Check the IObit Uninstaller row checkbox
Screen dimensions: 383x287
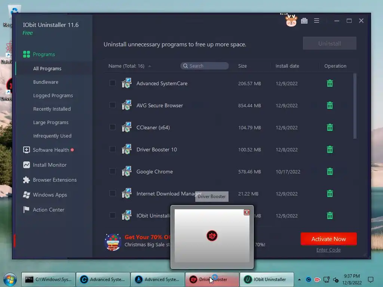112,215
